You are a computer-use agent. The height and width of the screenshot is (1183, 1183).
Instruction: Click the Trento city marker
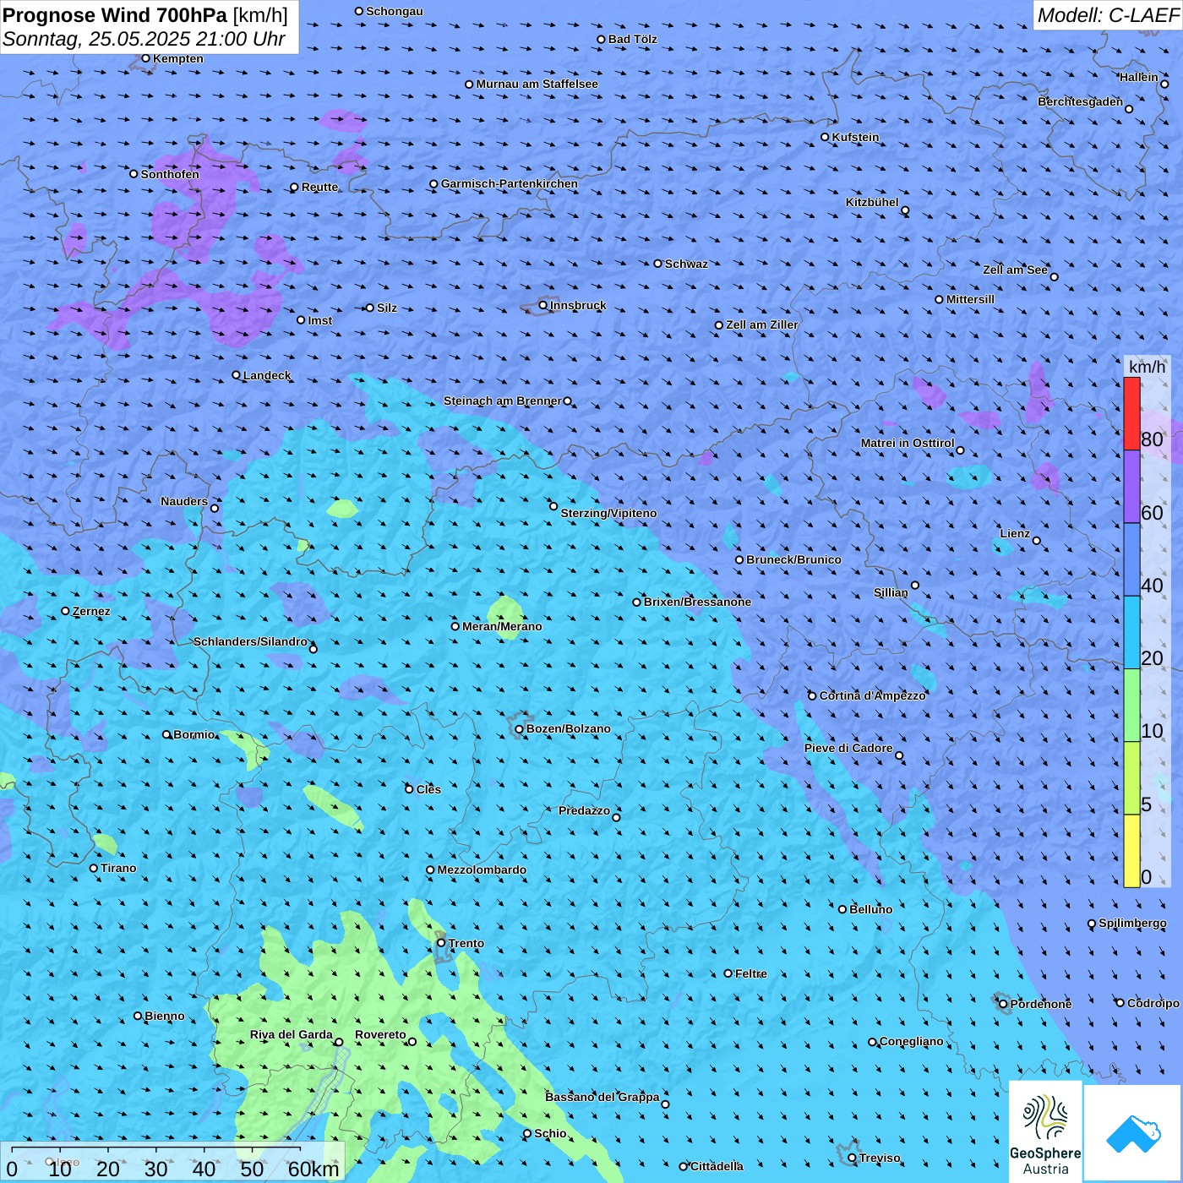tap(441, 943)
